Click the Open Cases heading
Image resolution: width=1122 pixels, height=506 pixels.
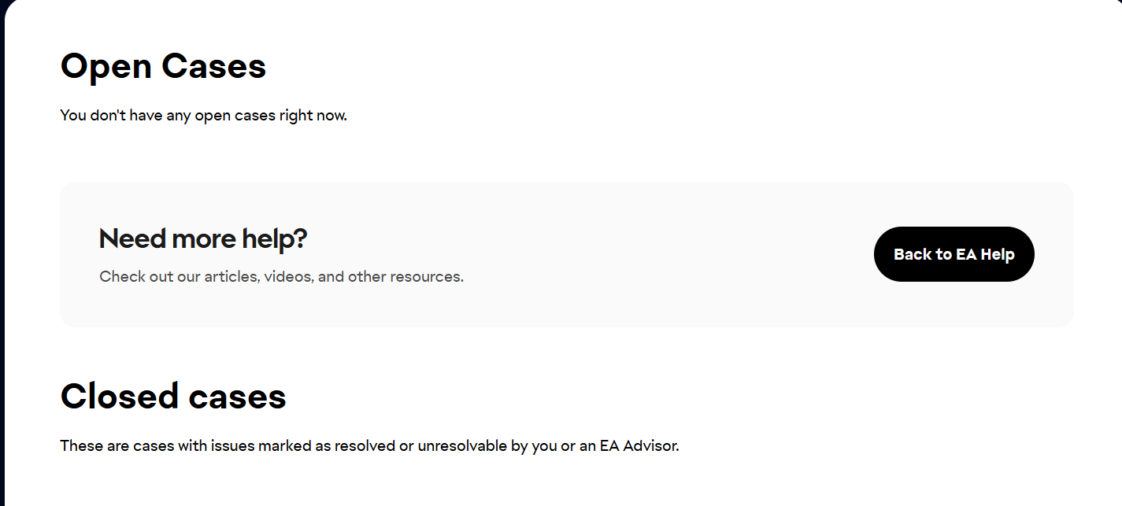click(163, 66)
